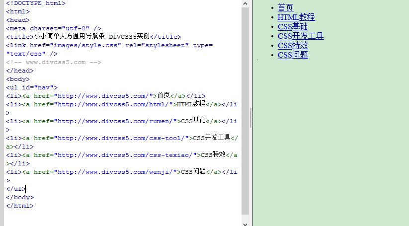Open the HTML教程 link in preview
This screenshot has height=226, width=409.
point(296,17)
